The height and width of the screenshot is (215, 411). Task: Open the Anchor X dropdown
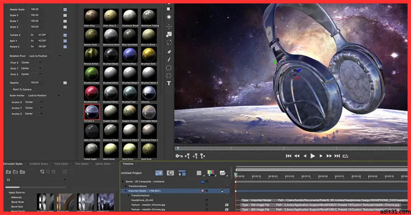pos(34,102)
